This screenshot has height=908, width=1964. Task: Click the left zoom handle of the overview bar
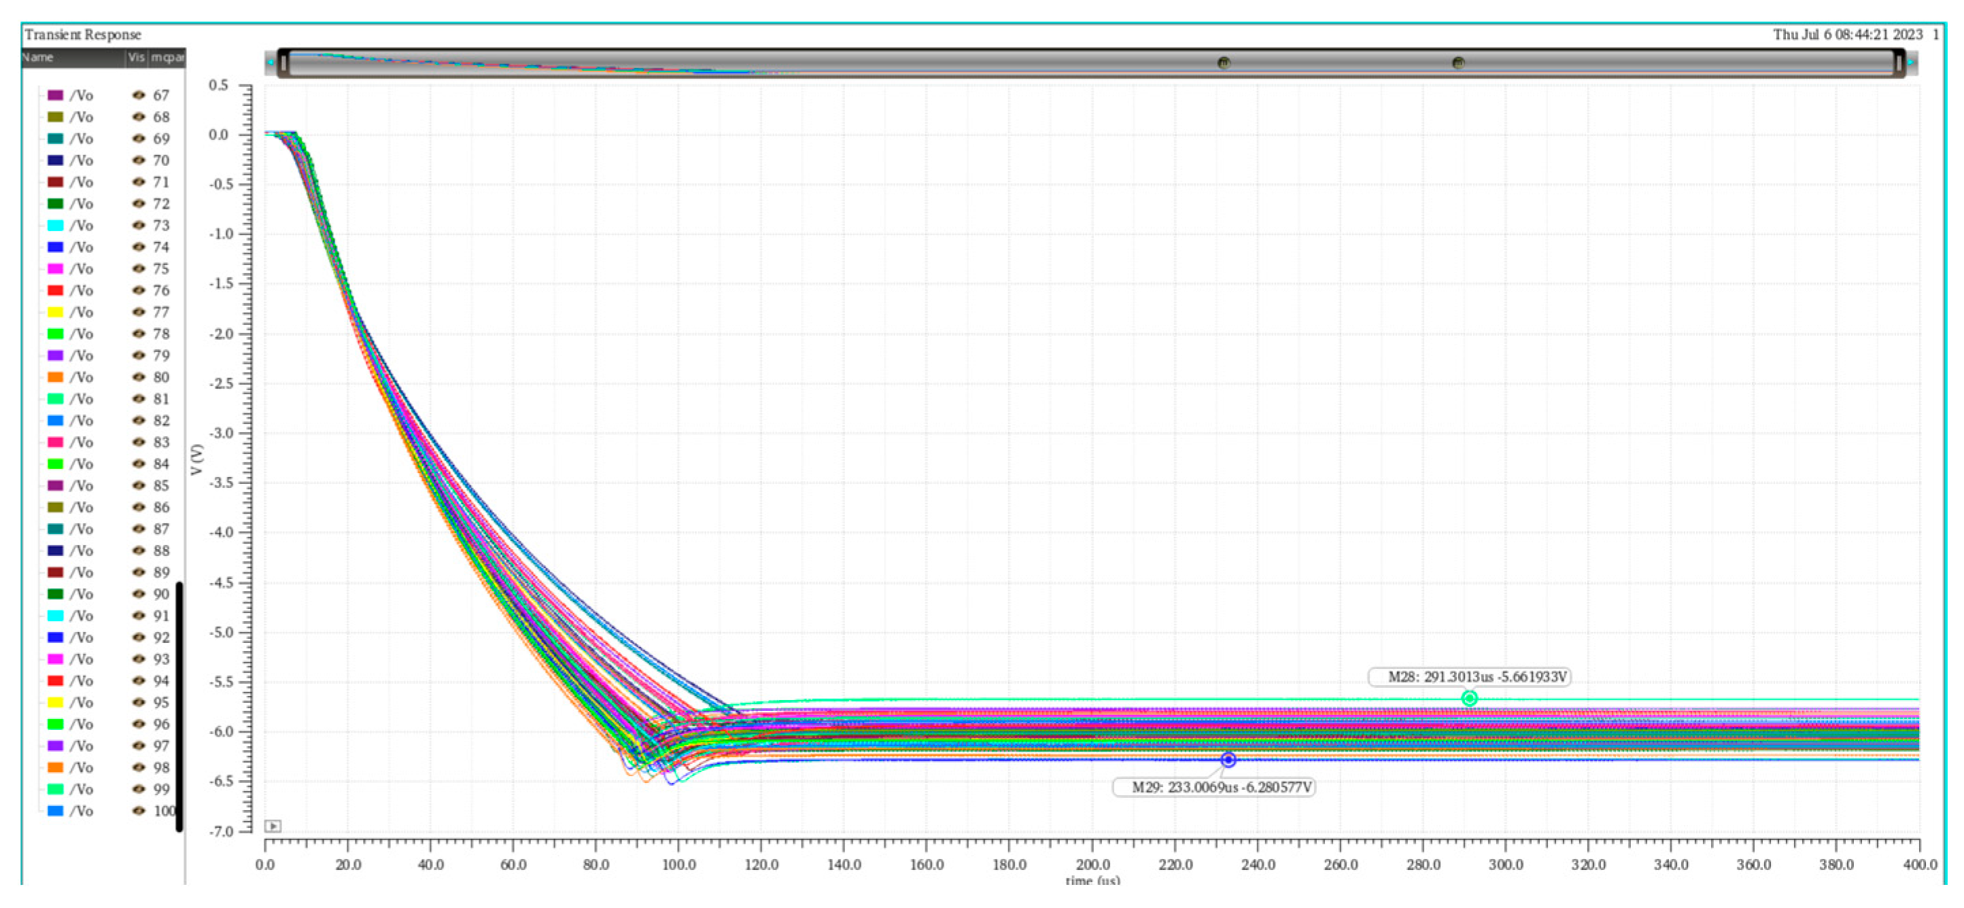(x=283, y=63)
